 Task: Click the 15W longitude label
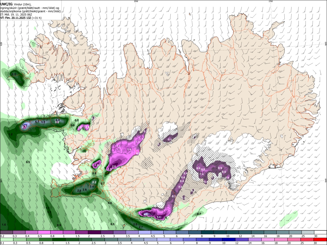point(271,1)
